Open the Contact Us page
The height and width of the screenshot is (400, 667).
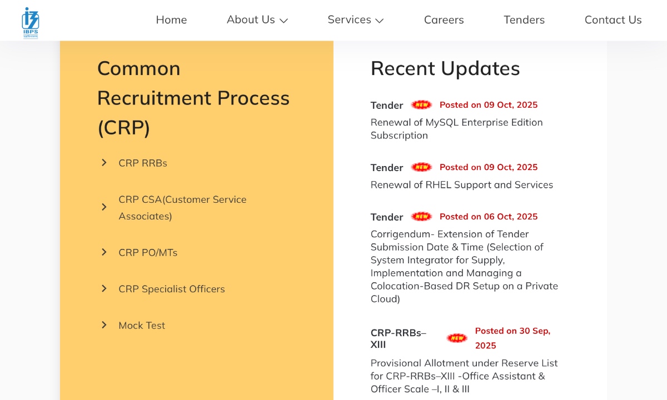[x=613, y=20]
